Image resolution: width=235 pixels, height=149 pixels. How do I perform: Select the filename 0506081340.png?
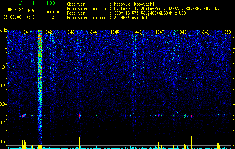tap(19, 10)
